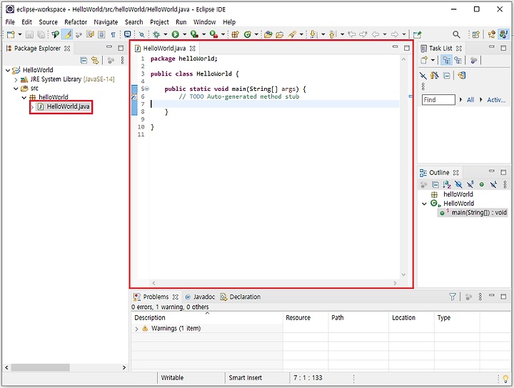Click the Activ... link in Task List
This screenshot has height=388, width=514.
pos(496,100)
